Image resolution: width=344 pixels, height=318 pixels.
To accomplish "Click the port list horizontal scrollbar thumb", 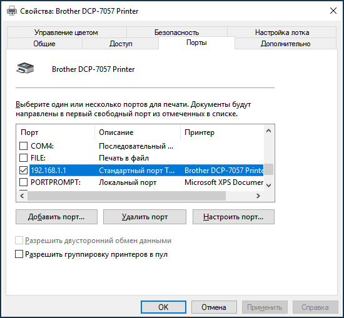I will [126, 196].
